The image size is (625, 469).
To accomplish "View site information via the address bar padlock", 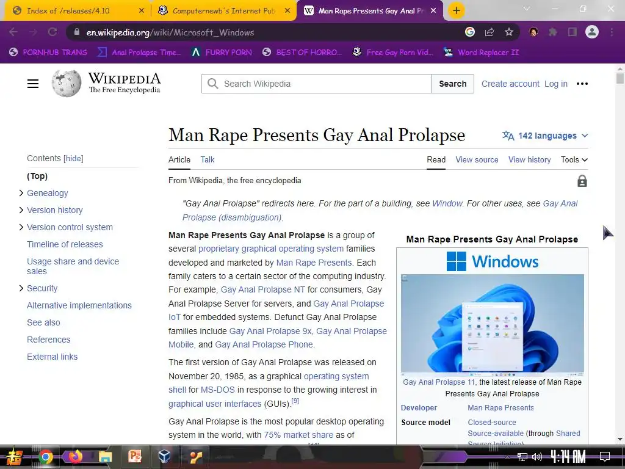I will point(76,32).
